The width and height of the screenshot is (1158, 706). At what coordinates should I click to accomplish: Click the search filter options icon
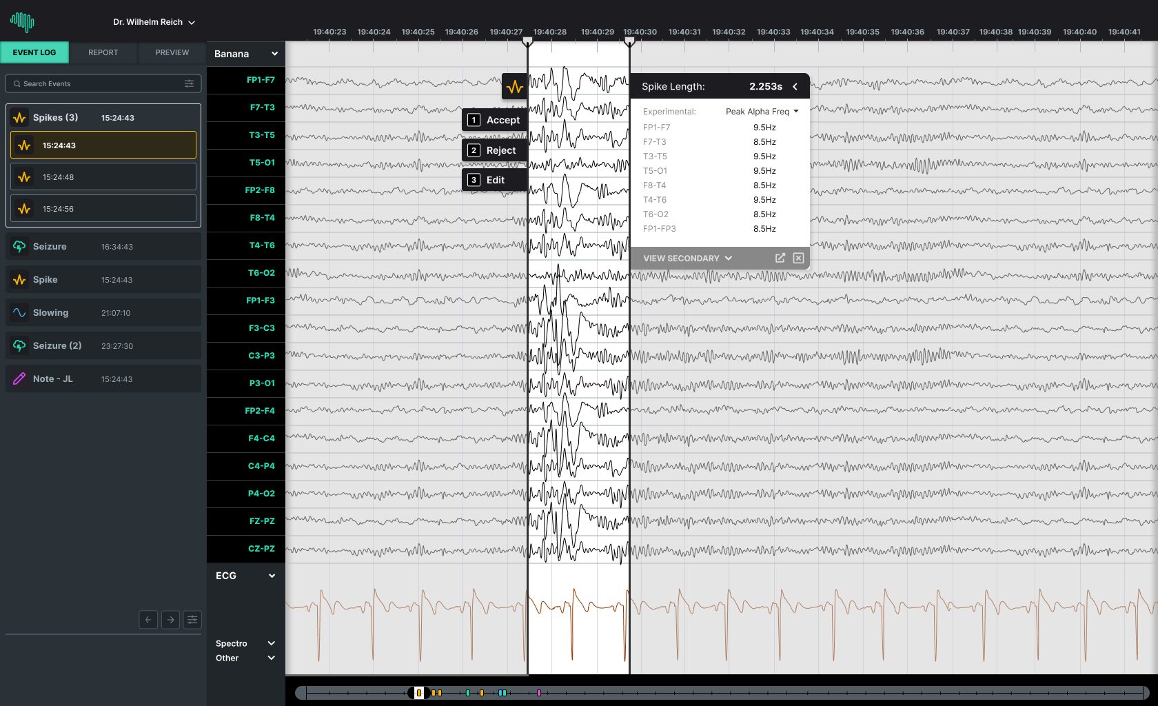pyautogui.click(x=189, y=83)
